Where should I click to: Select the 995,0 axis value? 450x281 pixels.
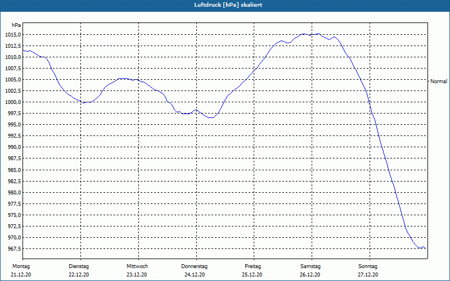(14, 125)
